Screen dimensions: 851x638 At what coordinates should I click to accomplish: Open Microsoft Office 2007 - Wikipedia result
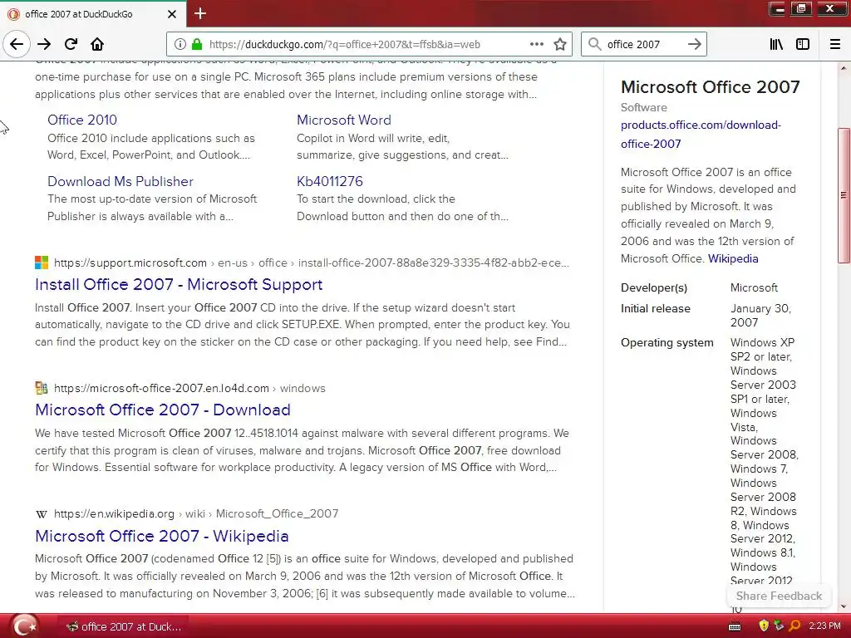[162, 536]
